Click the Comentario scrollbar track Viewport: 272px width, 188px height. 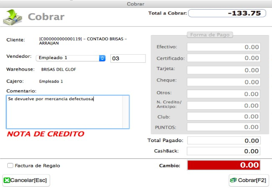coord(126,112)
